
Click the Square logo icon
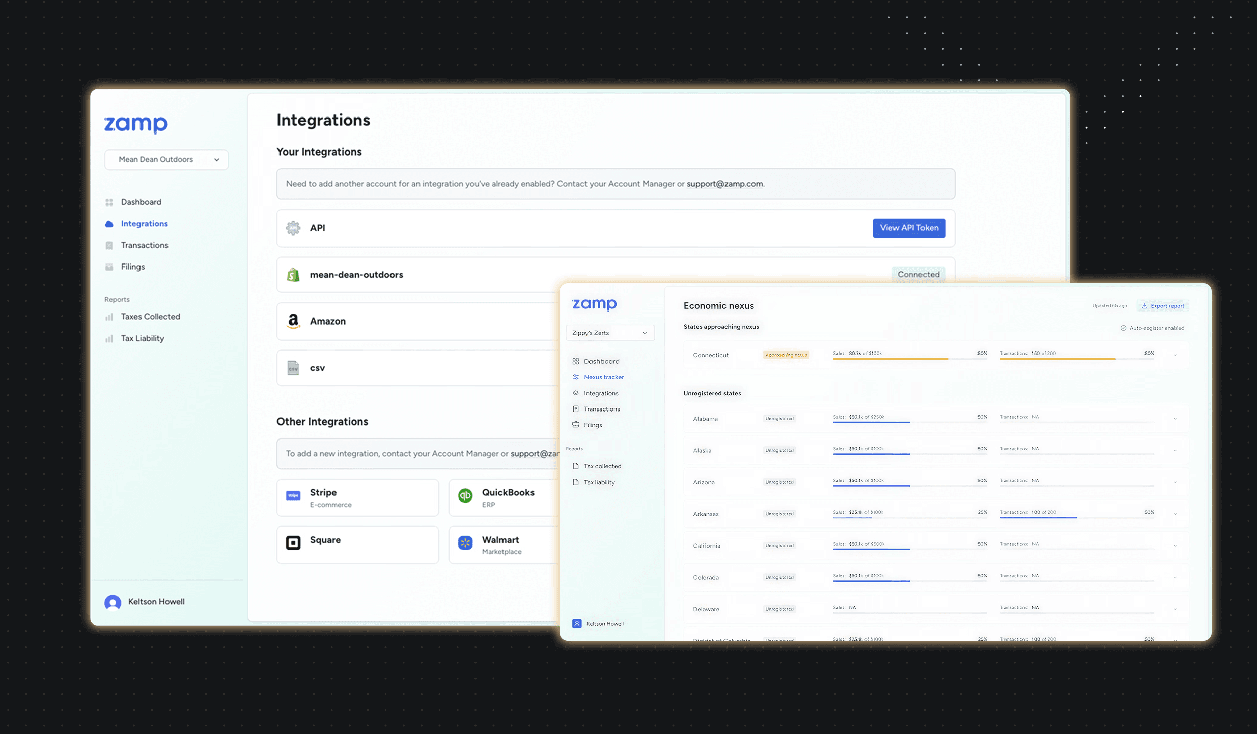pyautogui.click(x=293, y=543)
